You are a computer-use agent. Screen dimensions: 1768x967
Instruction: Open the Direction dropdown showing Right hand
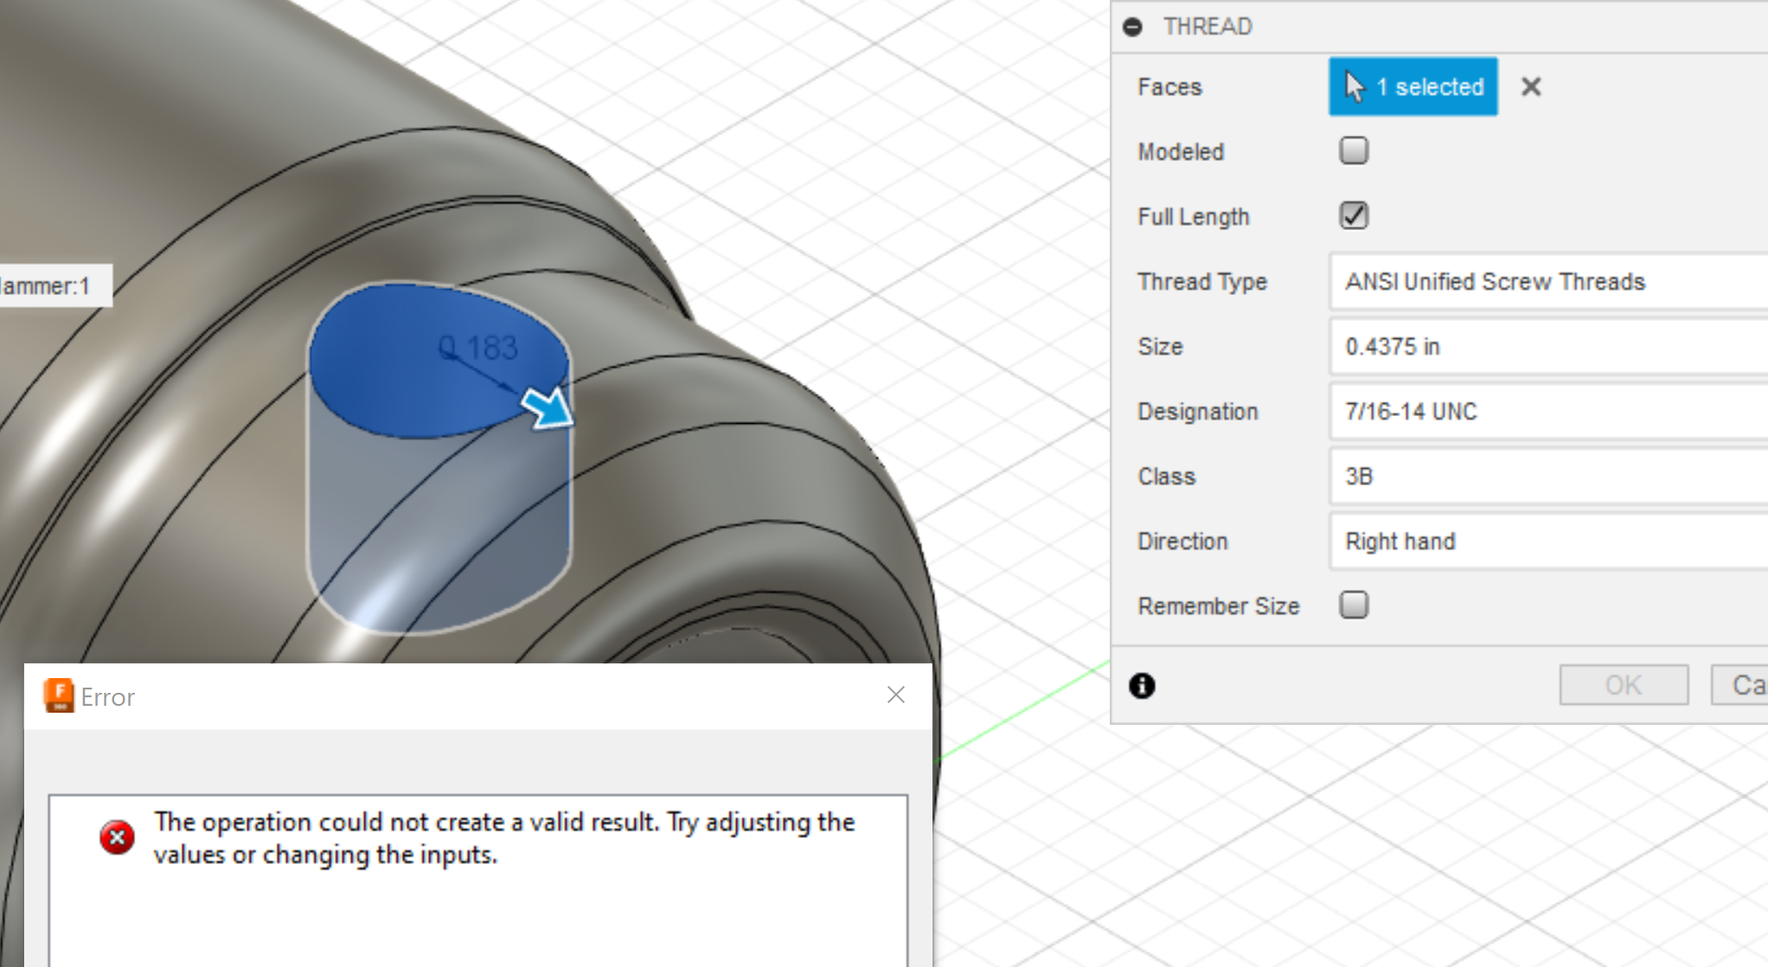1548,541
